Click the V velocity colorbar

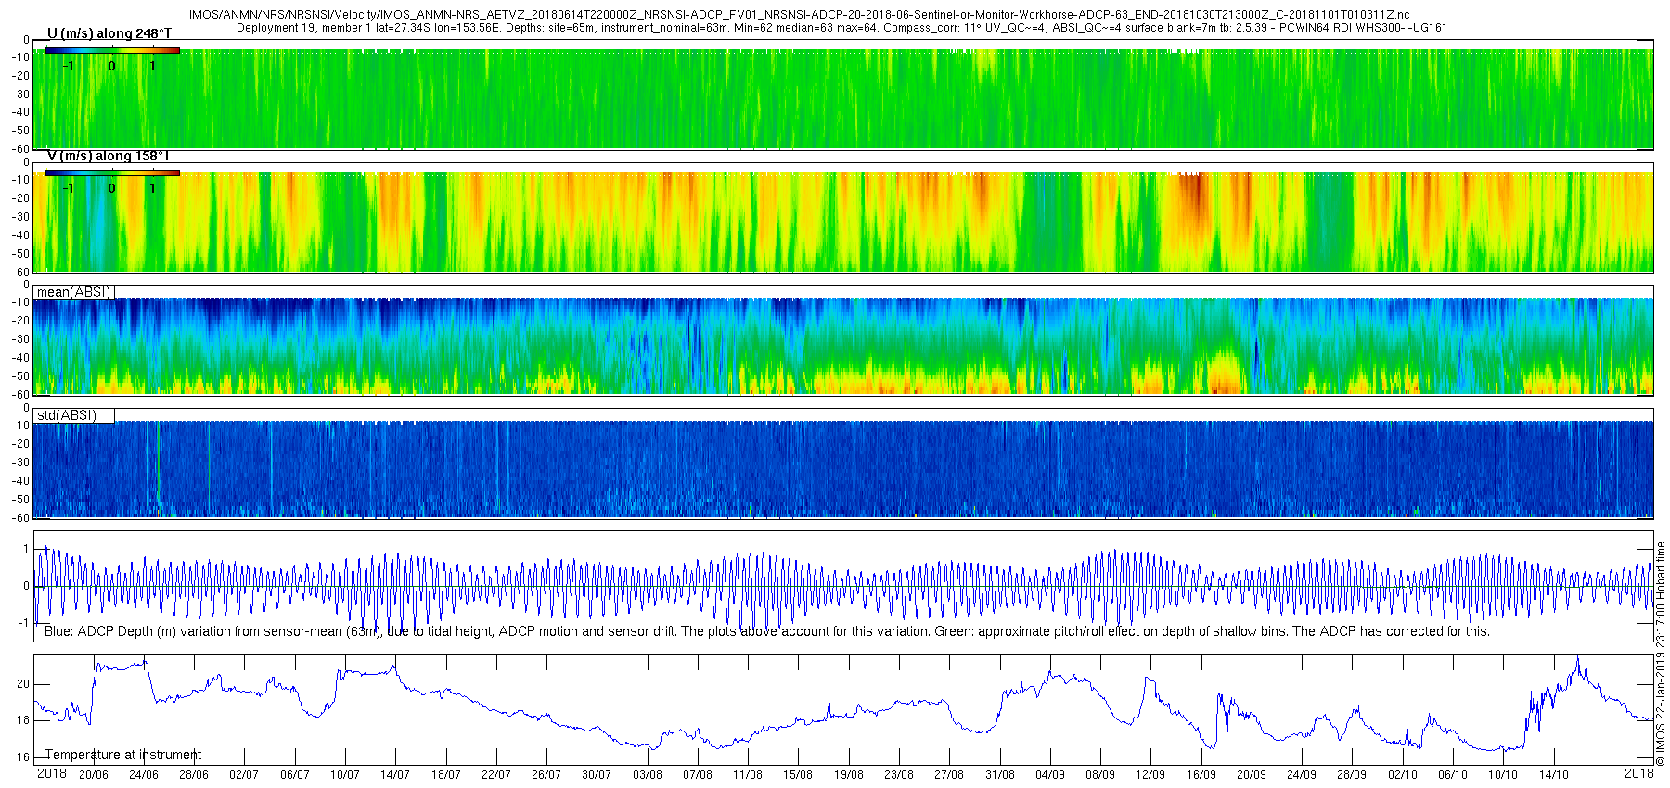pos(112,172)
